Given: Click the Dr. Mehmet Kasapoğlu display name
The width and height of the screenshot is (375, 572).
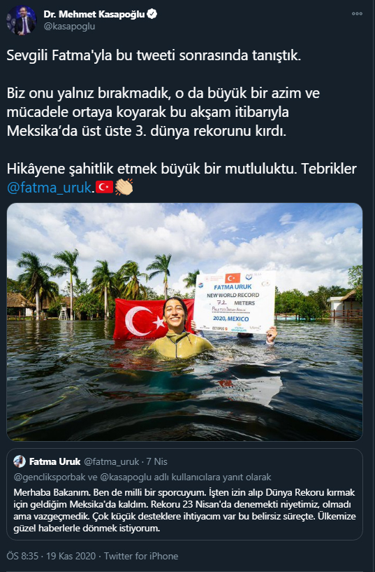Looking at the screenshot, I should coord(94,14).
